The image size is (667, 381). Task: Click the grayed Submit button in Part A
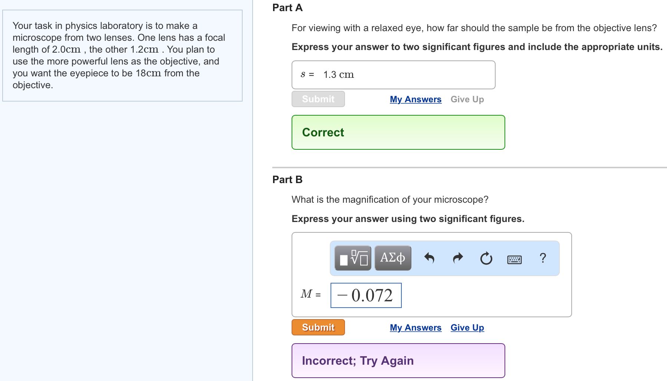318,99
